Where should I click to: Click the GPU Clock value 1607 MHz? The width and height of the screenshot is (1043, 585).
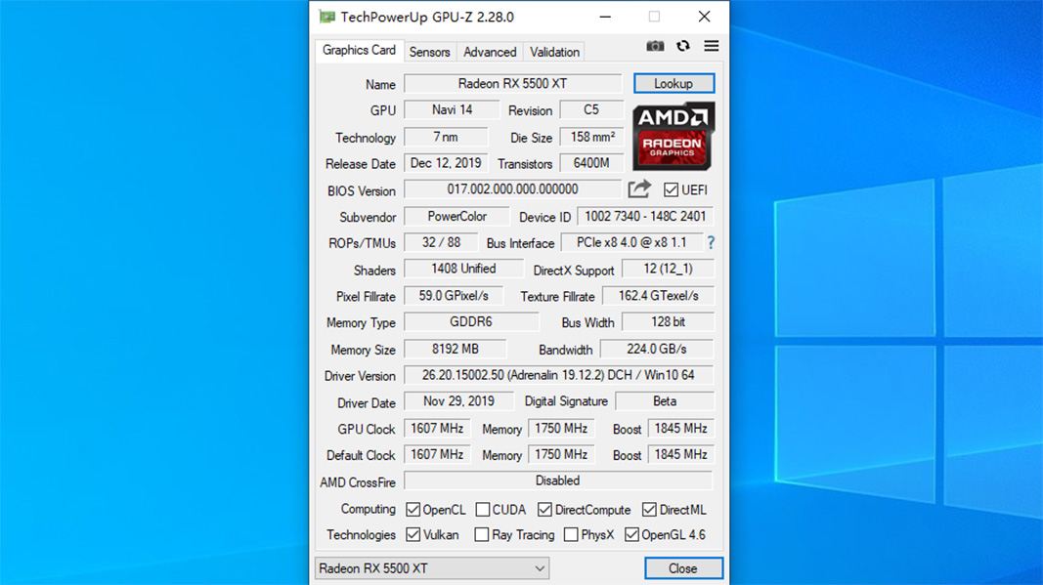click(437, 429)
